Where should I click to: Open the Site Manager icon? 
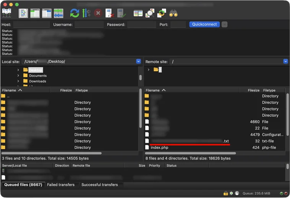pos(6,13)
